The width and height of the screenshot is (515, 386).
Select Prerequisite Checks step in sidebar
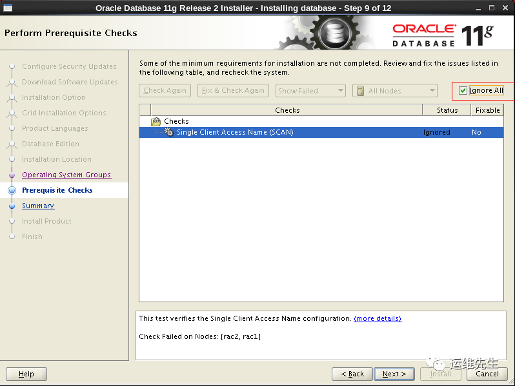(x=57, y=190)
